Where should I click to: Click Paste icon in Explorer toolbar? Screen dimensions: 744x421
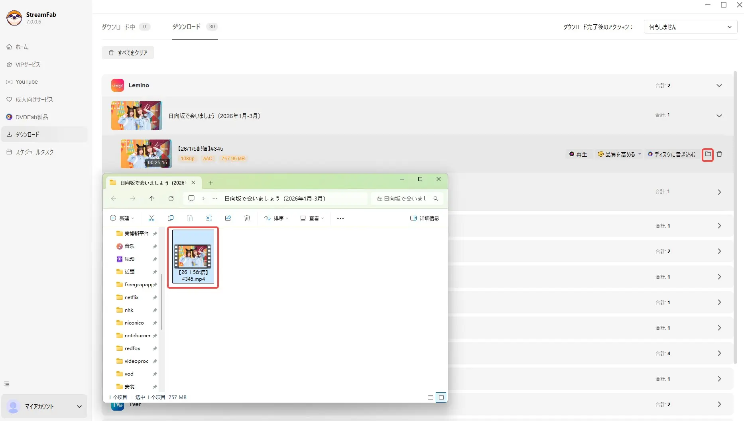190,218
